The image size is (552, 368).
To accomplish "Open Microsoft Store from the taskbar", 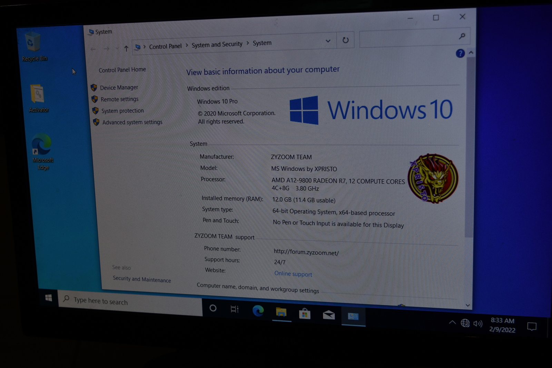I will click(305, 314).
